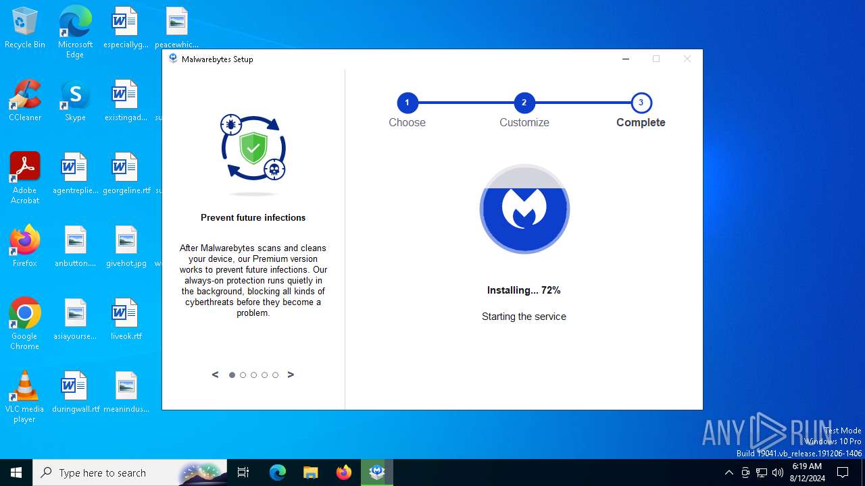Image resolution: width=865 pixels, height=486 pixels.
Task: Open network status tray icon
Action: 762,473
